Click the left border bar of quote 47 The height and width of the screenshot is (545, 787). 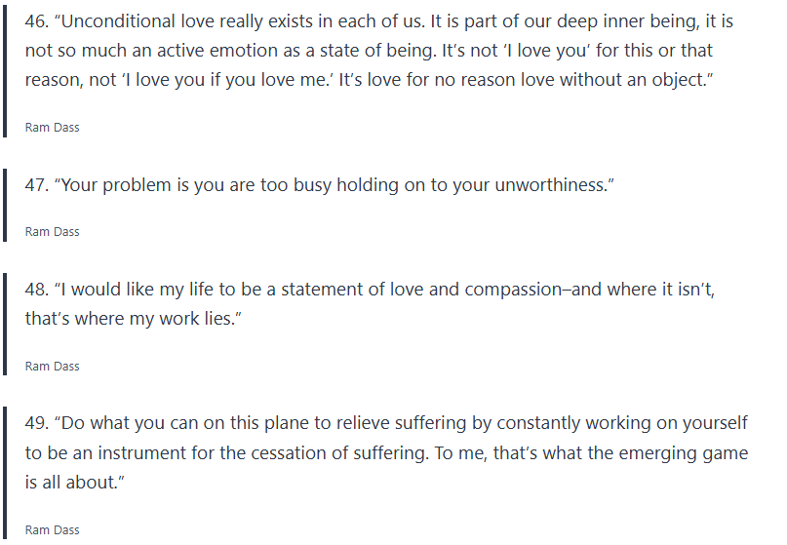coord(6,204)
